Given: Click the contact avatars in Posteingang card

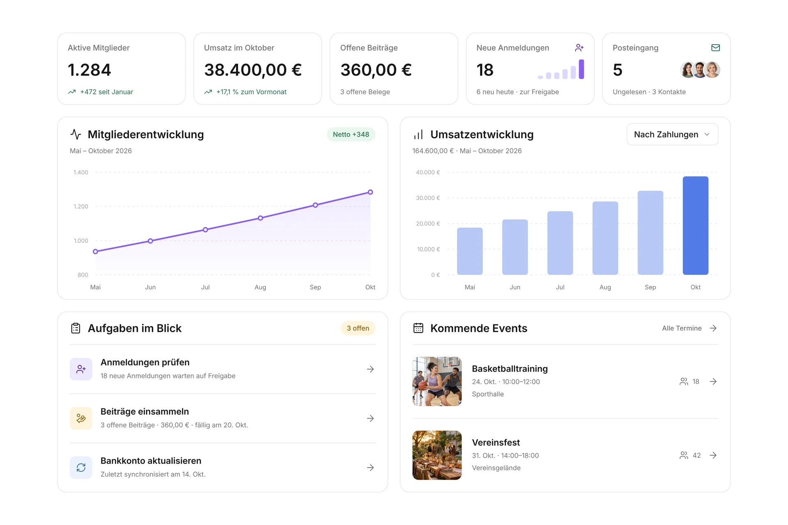Looking at the screenshot, I should pos(700,70).
